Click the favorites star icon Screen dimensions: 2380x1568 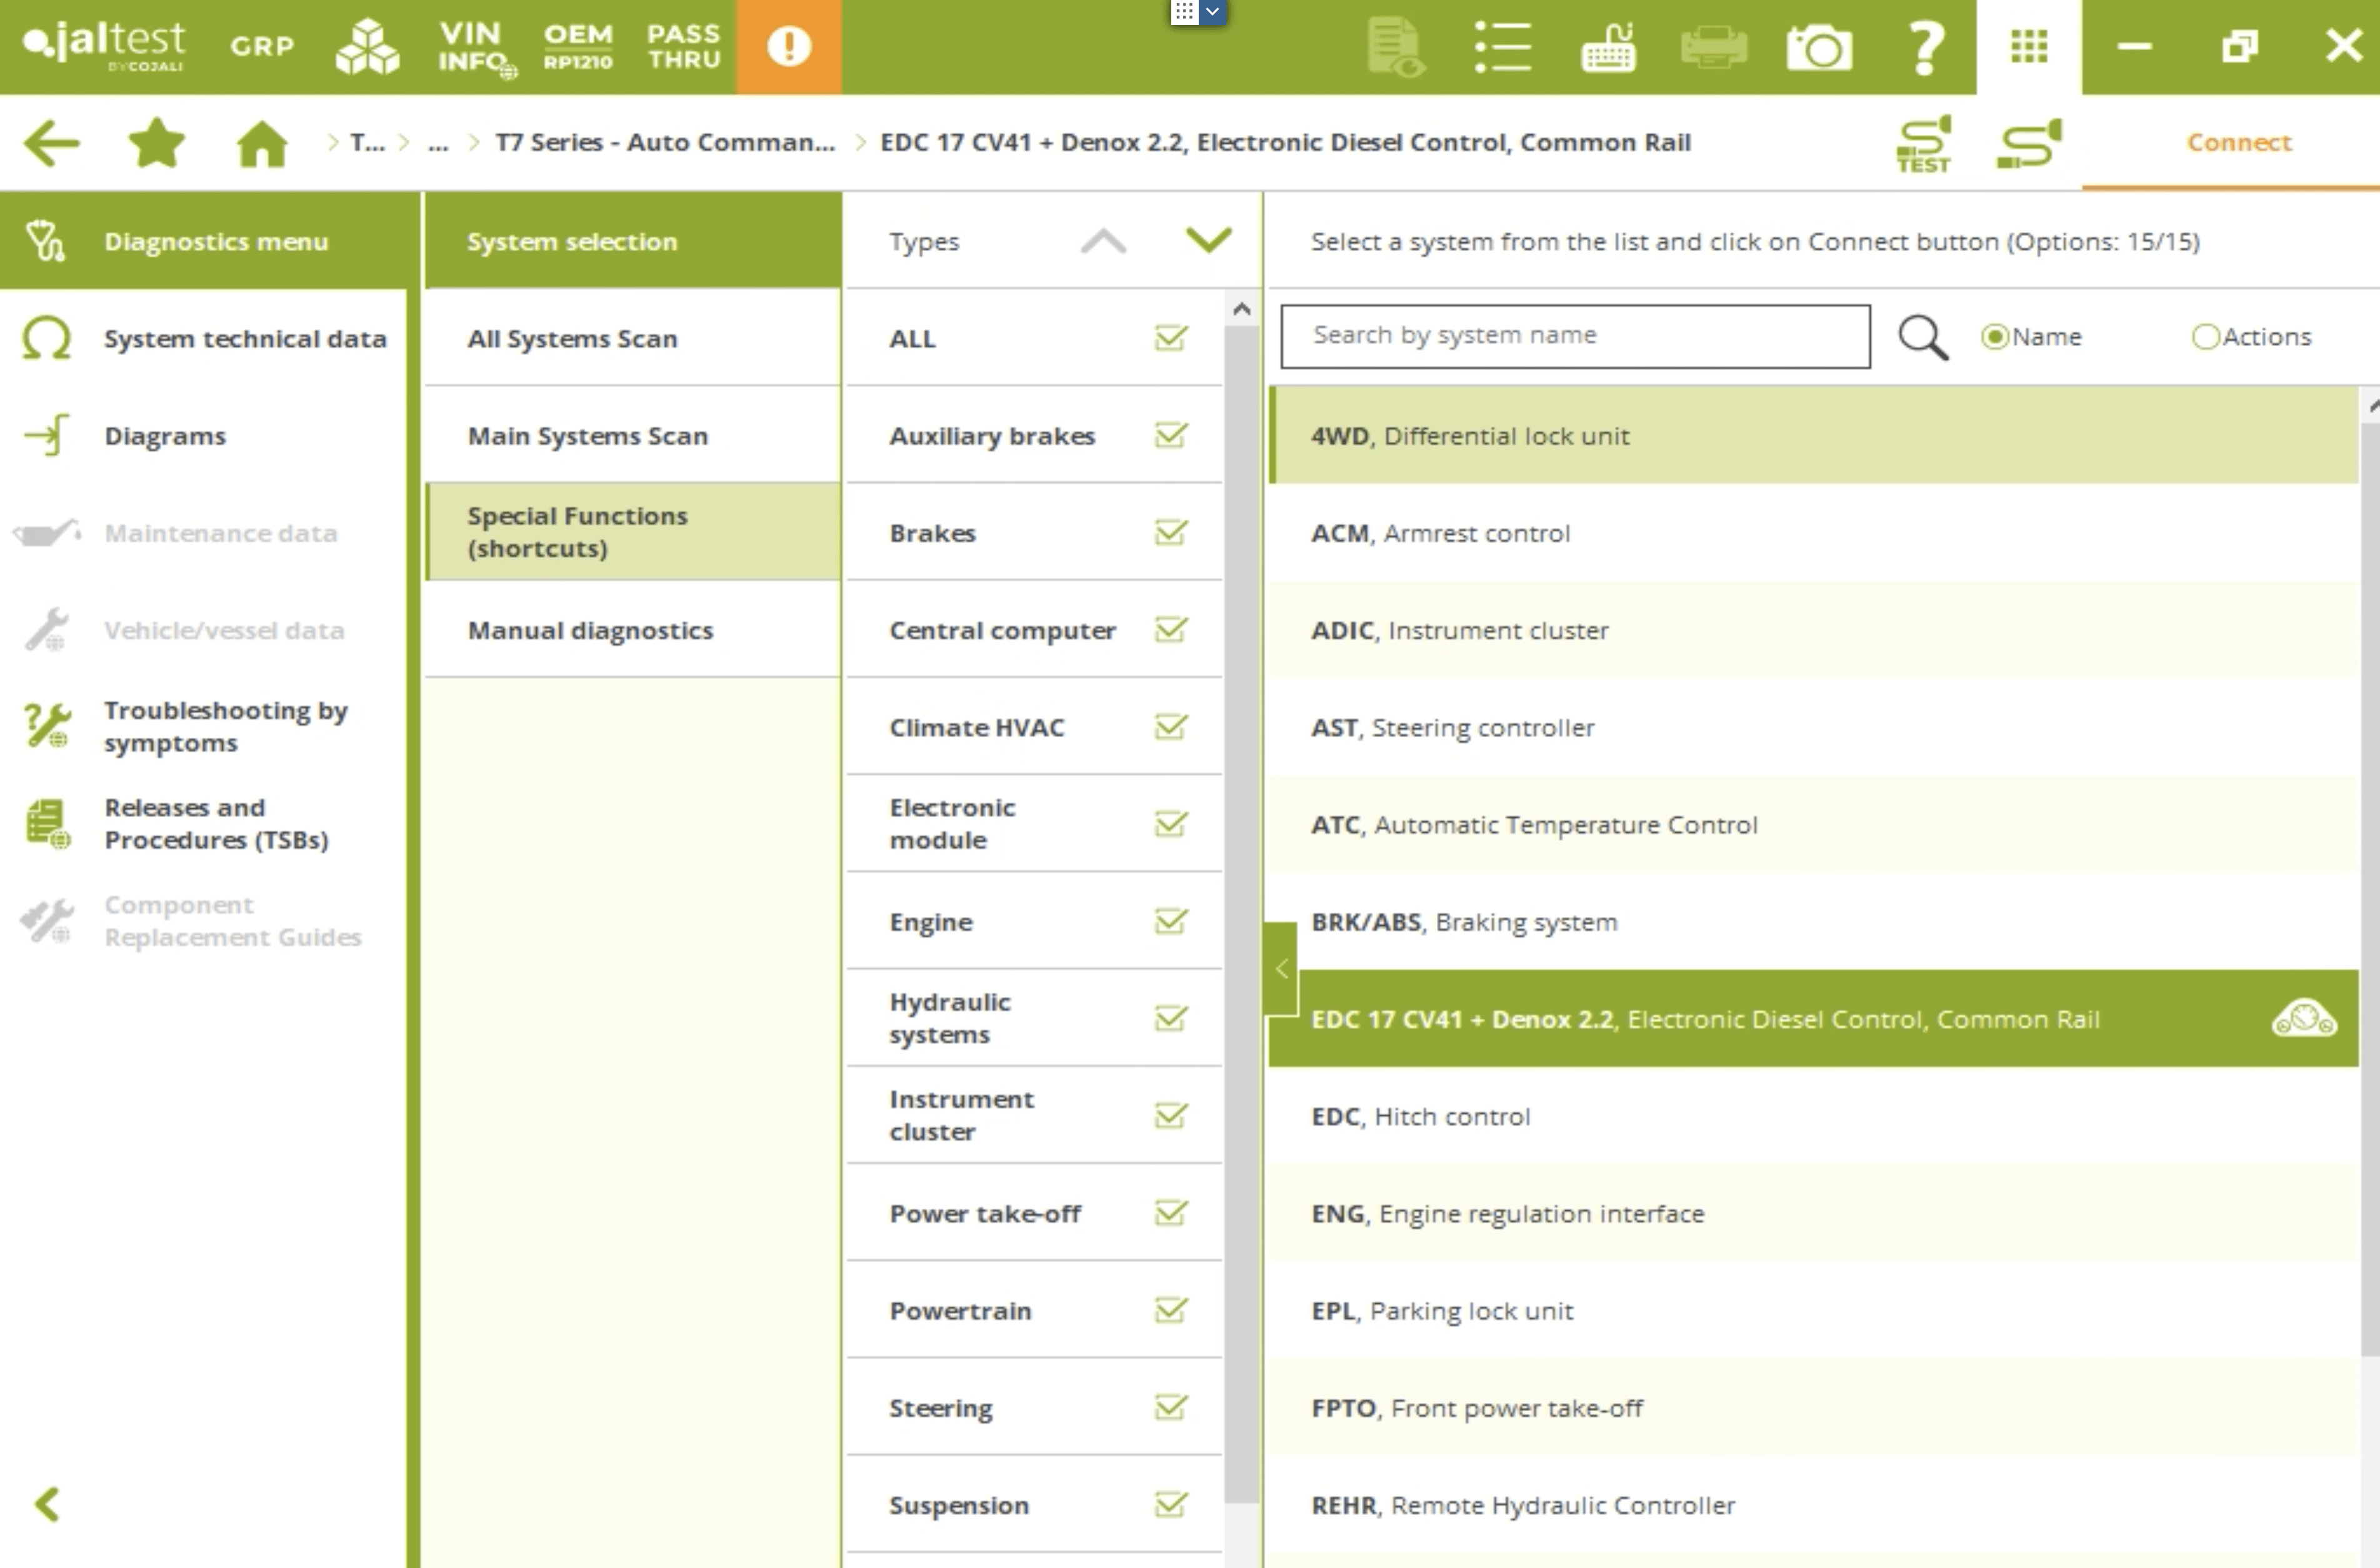(x=157, y=143)
